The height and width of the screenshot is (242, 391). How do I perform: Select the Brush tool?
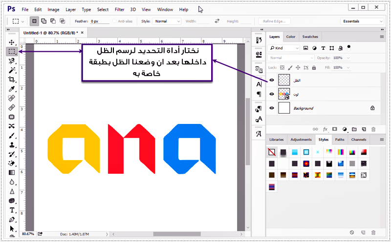point(11,136)
